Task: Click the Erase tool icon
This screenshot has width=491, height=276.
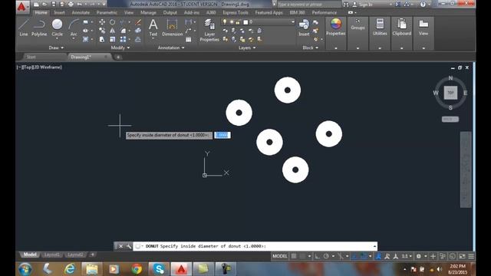Action: 138,22
